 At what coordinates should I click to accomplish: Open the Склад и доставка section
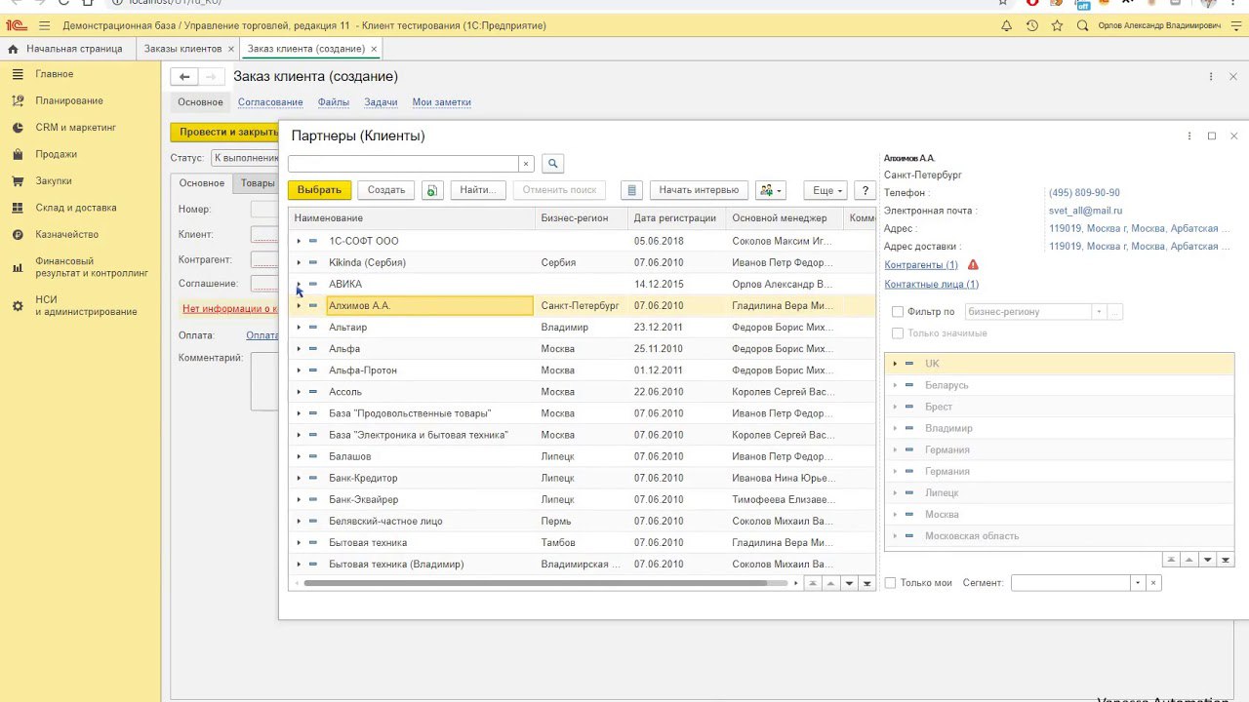(75, 208)
